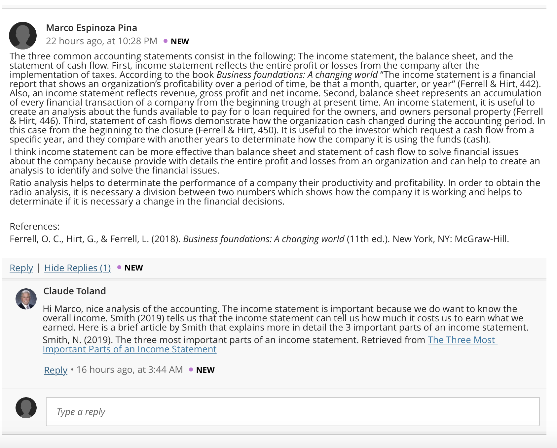Open the Claude Toland author name
This screenshot has height=448, width=557.
75,291
